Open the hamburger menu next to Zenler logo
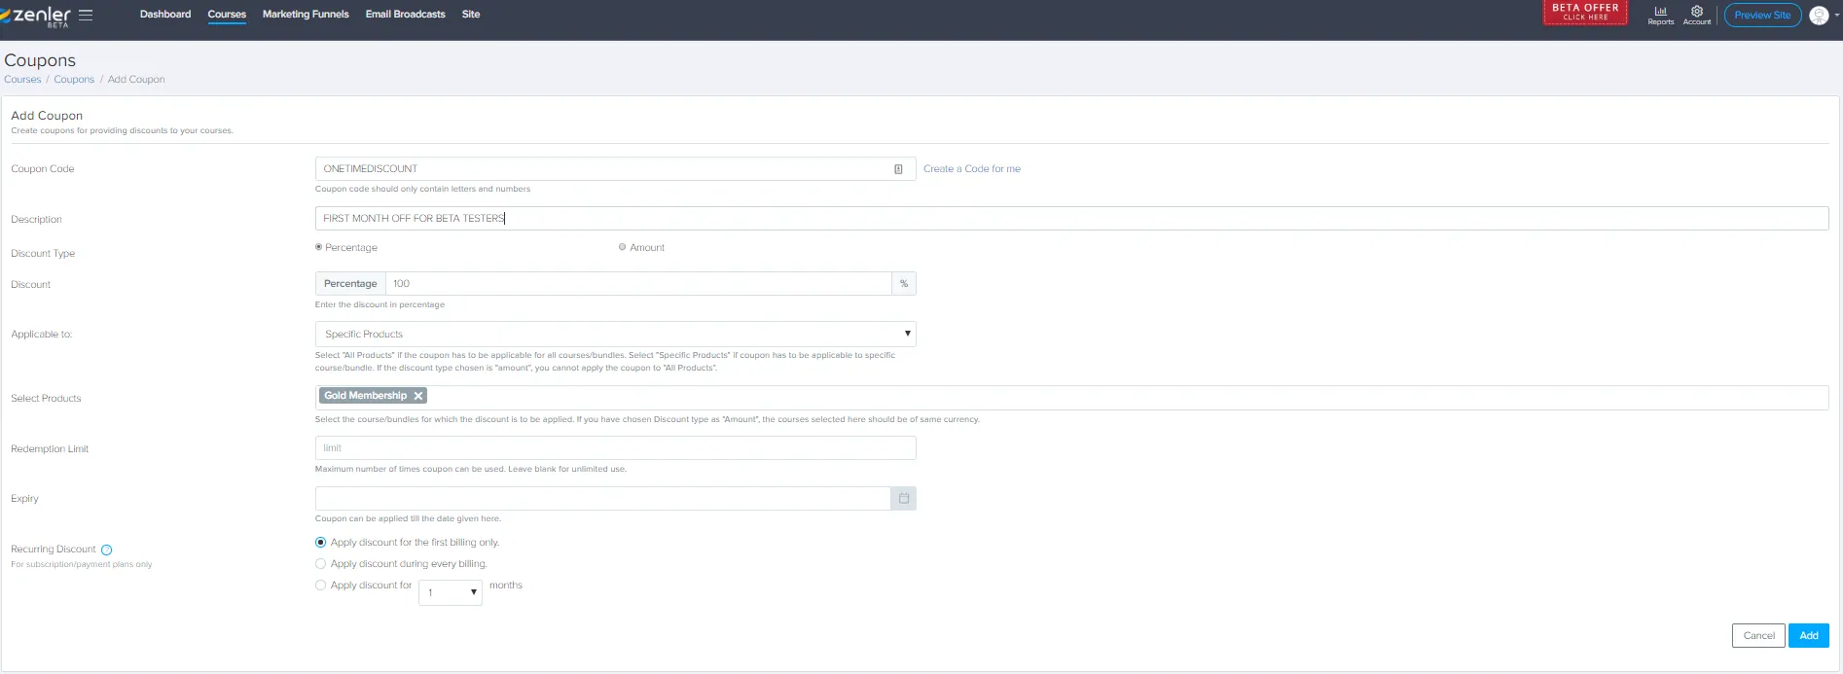This screenshot has width=1843, height=674. click(x=86, y=16)
